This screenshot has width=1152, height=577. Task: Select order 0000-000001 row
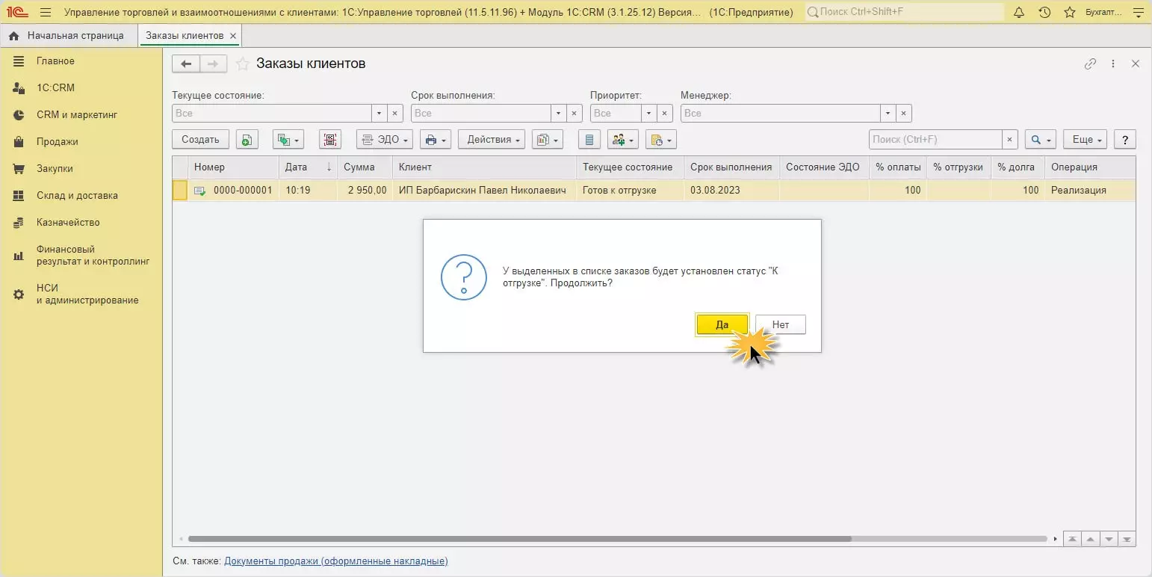tap(654, 191)
